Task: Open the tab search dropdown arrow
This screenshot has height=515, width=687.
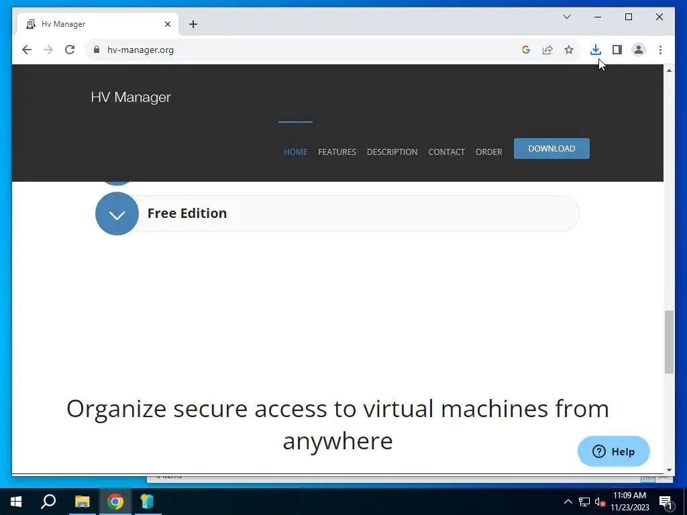Action: 566,17
